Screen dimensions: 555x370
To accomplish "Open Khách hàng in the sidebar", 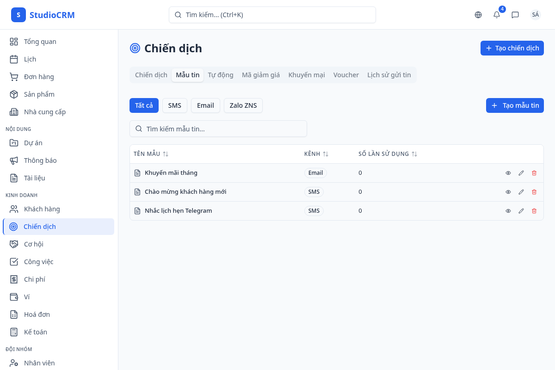I will coord(42,209).
